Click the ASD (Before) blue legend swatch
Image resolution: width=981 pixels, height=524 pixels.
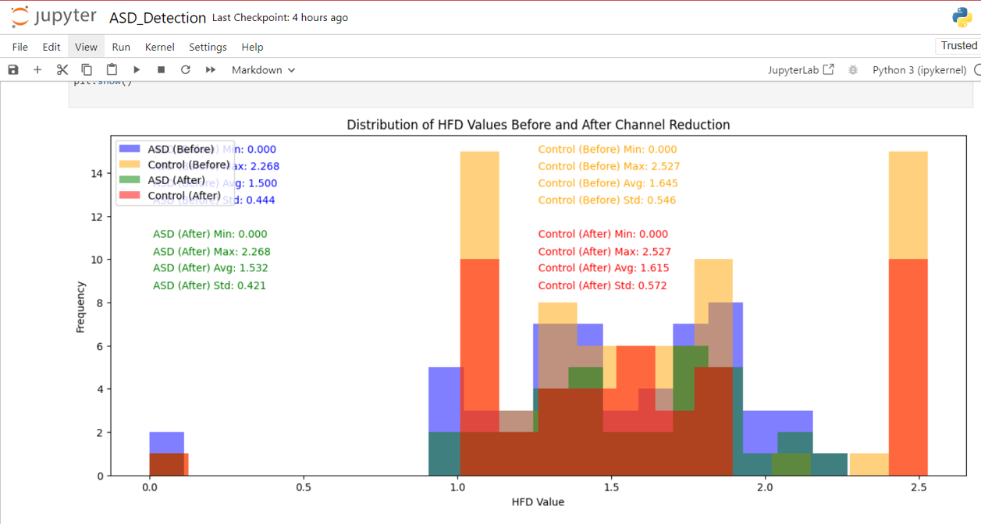click(x=130, y=149)
